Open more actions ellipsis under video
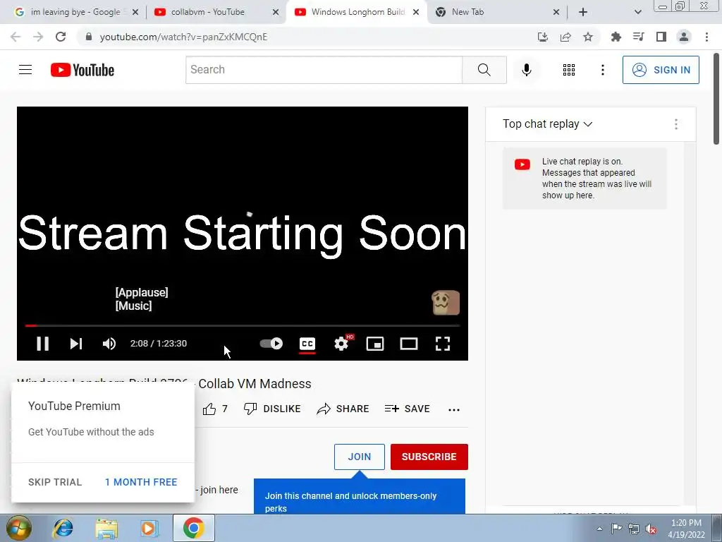Screen dimensions: 722x542 tap(454, 409)
